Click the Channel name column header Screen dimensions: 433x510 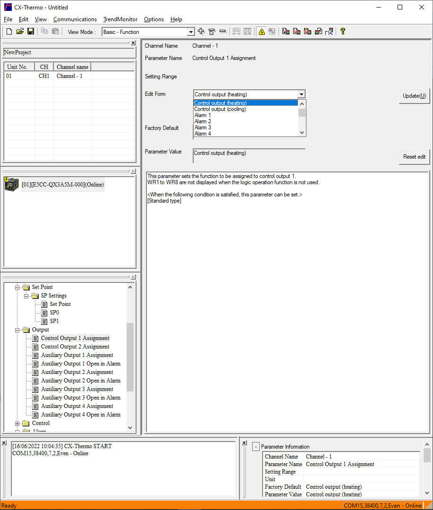72,67
